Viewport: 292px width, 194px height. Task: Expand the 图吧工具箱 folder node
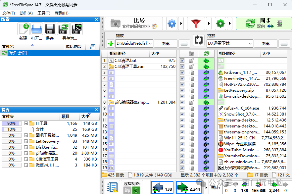coord(26,135)
